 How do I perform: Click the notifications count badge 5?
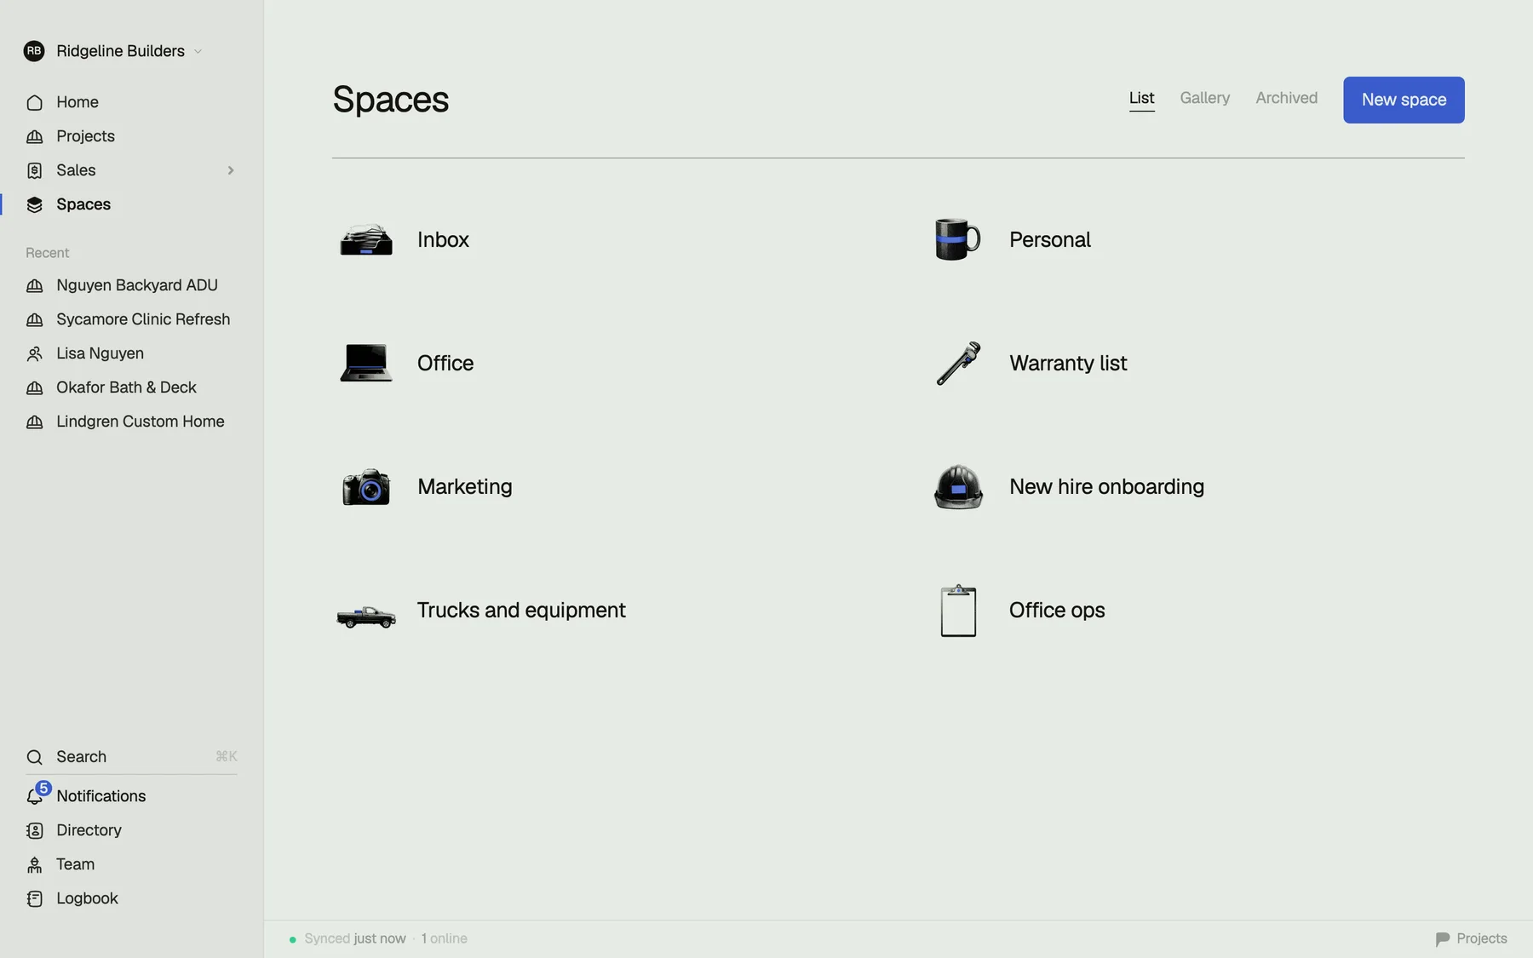(43, 788)
